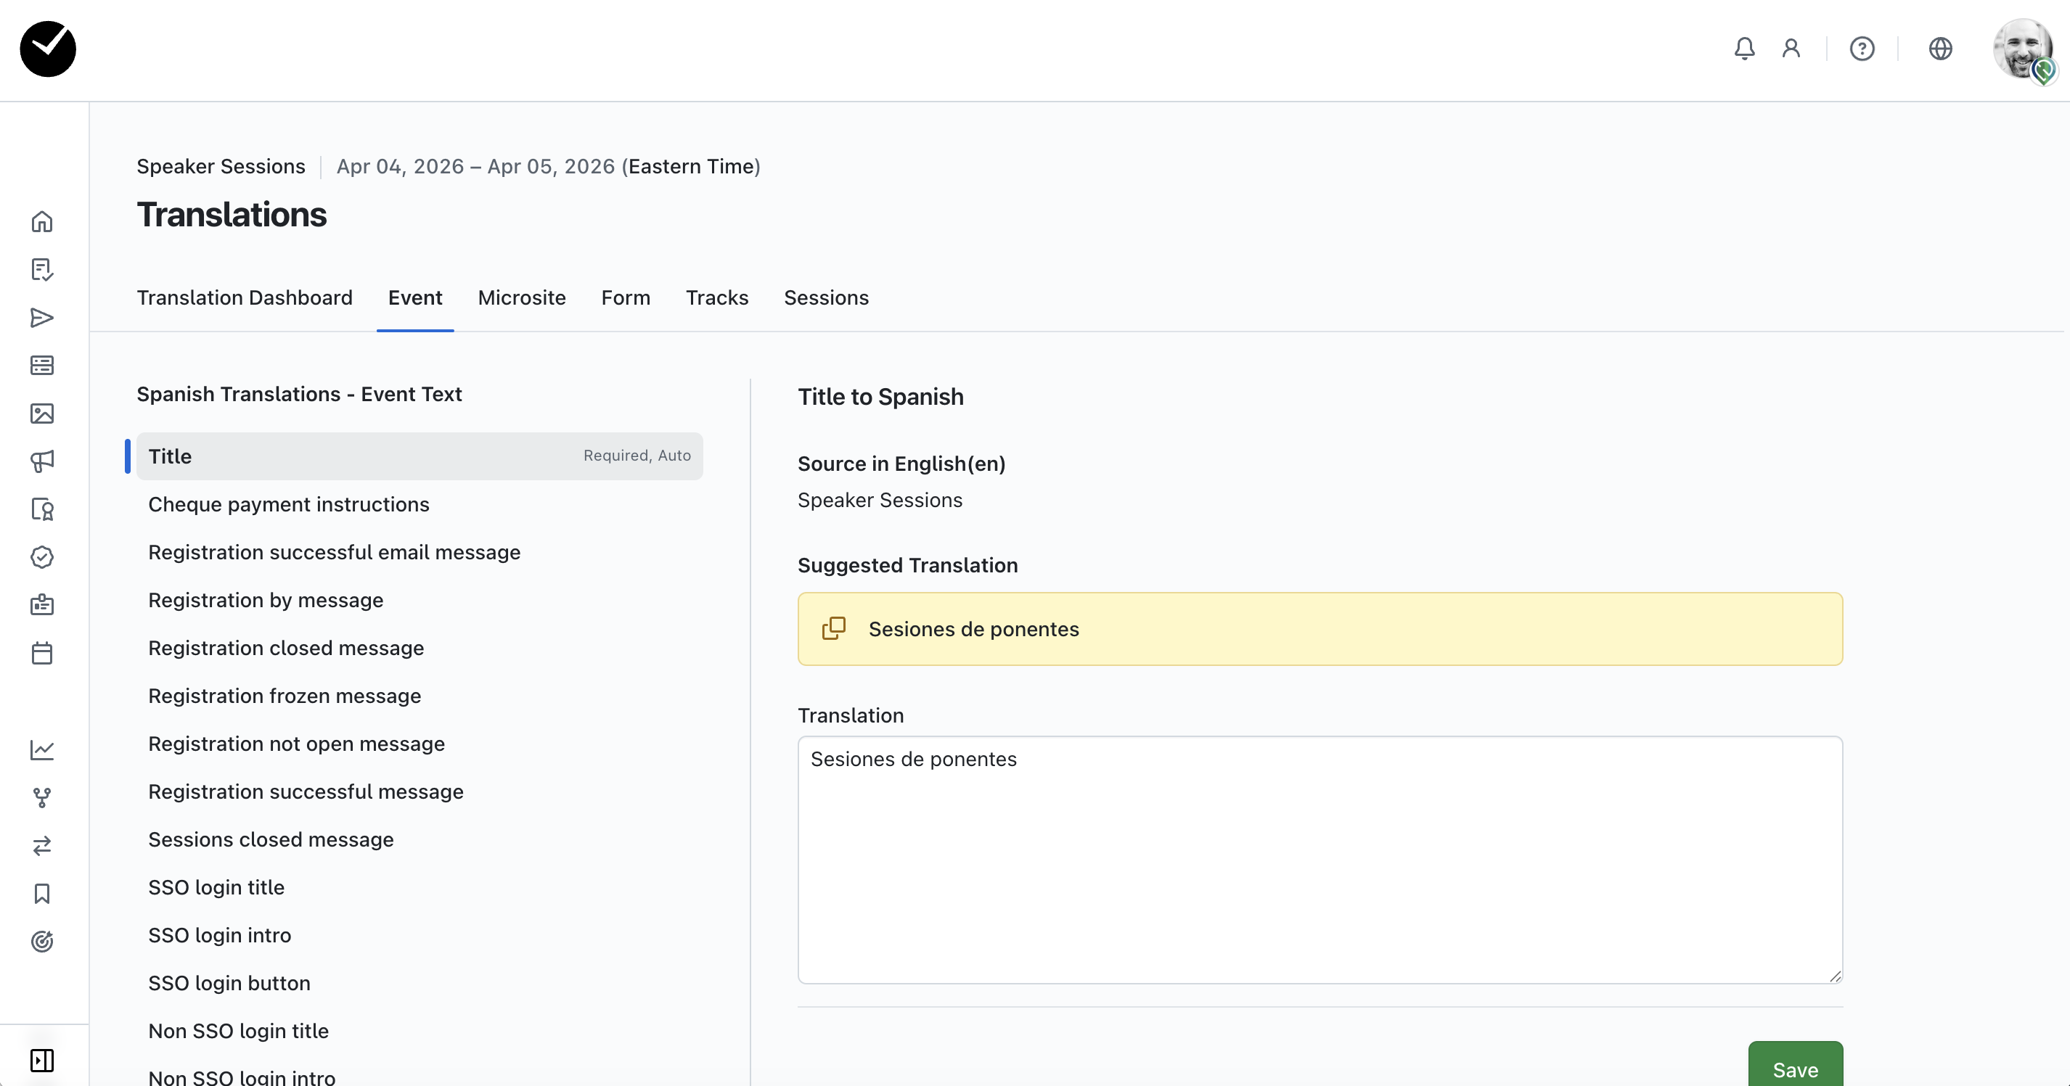The image size is (2070, 1086).
Task: Open the analytics chart sidebar icon
Action: click(42, 749)
